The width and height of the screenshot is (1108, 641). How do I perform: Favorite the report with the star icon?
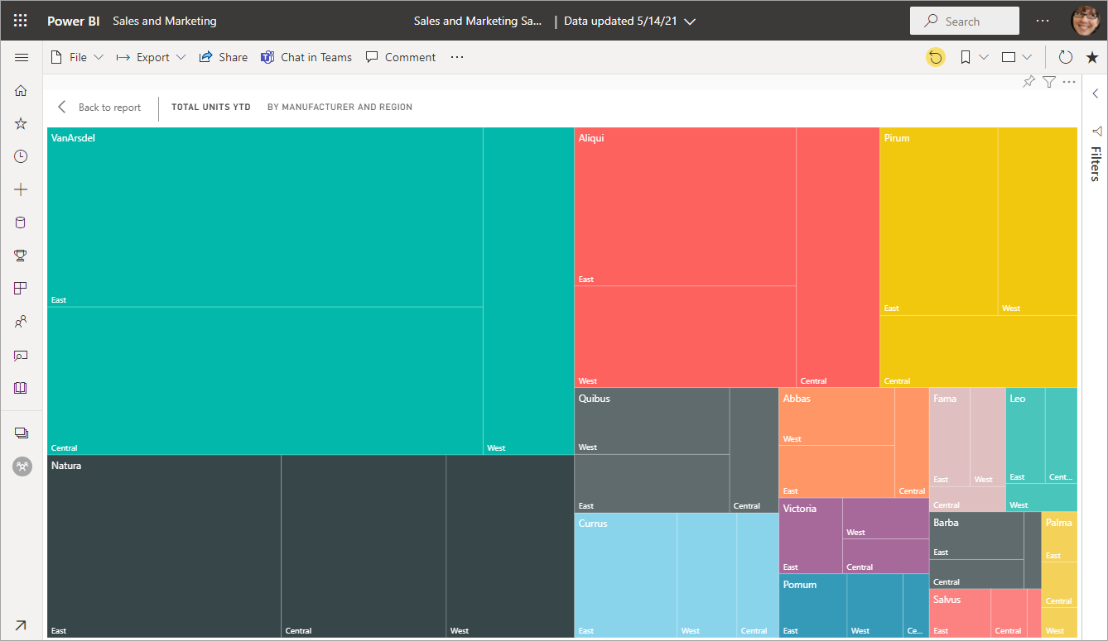(1092, 57)
